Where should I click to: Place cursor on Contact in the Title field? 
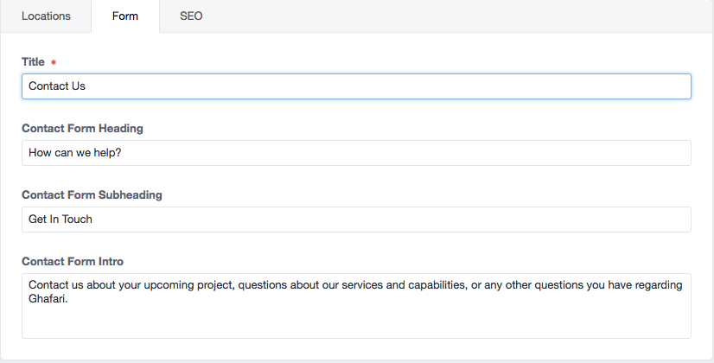(x=47, y=86)
